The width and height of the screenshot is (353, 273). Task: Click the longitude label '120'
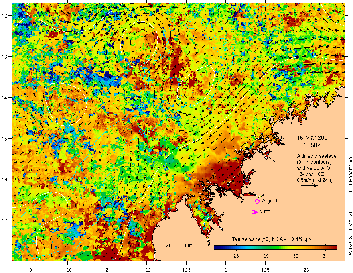(67, 270)
